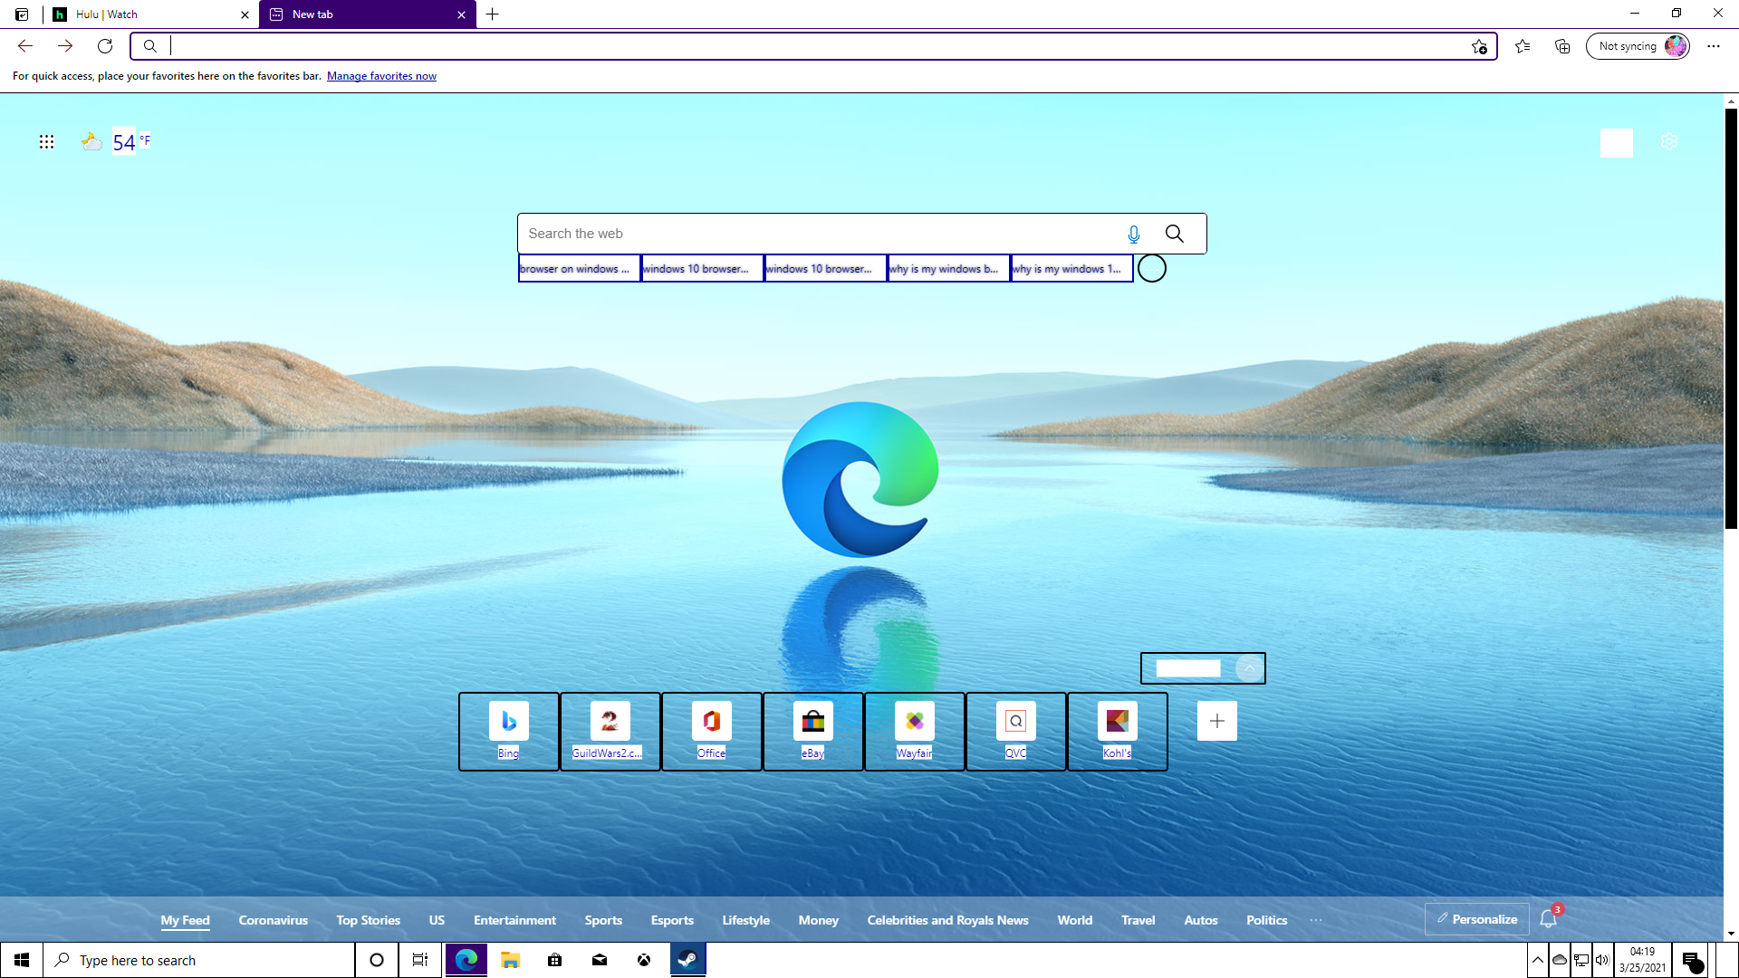Choose suggestion 'why is my windows b...'
This screenshot has height=978, width=1739.
pos(949,269)
